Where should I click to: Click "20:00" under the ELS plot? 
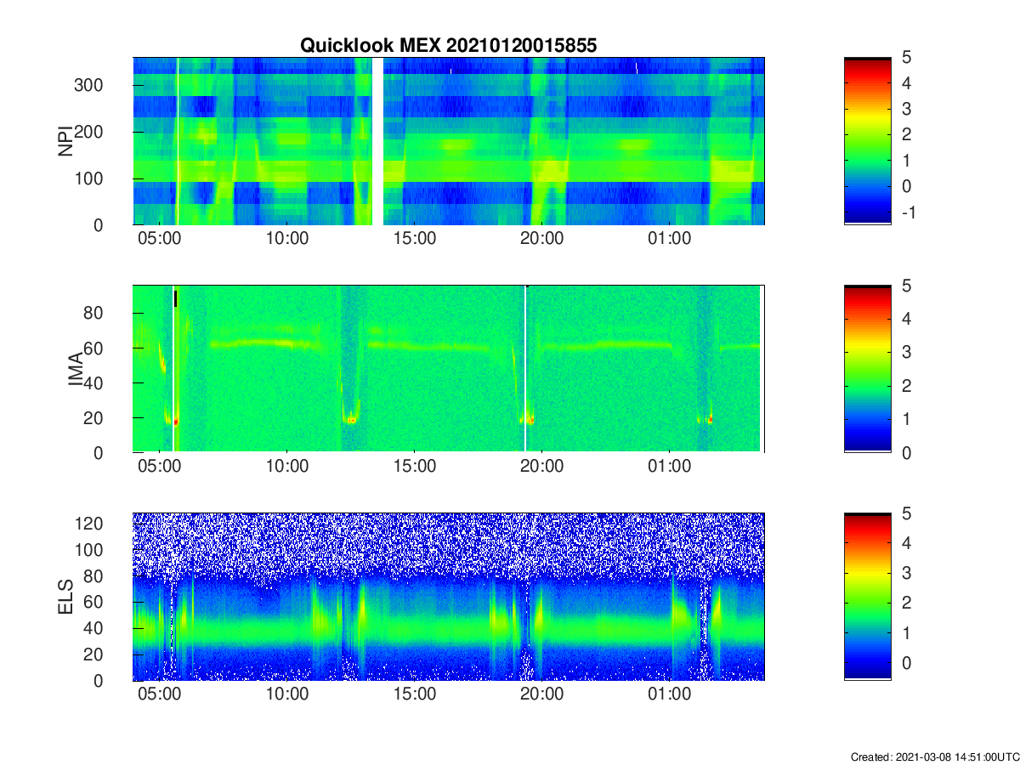click(542, 694)
